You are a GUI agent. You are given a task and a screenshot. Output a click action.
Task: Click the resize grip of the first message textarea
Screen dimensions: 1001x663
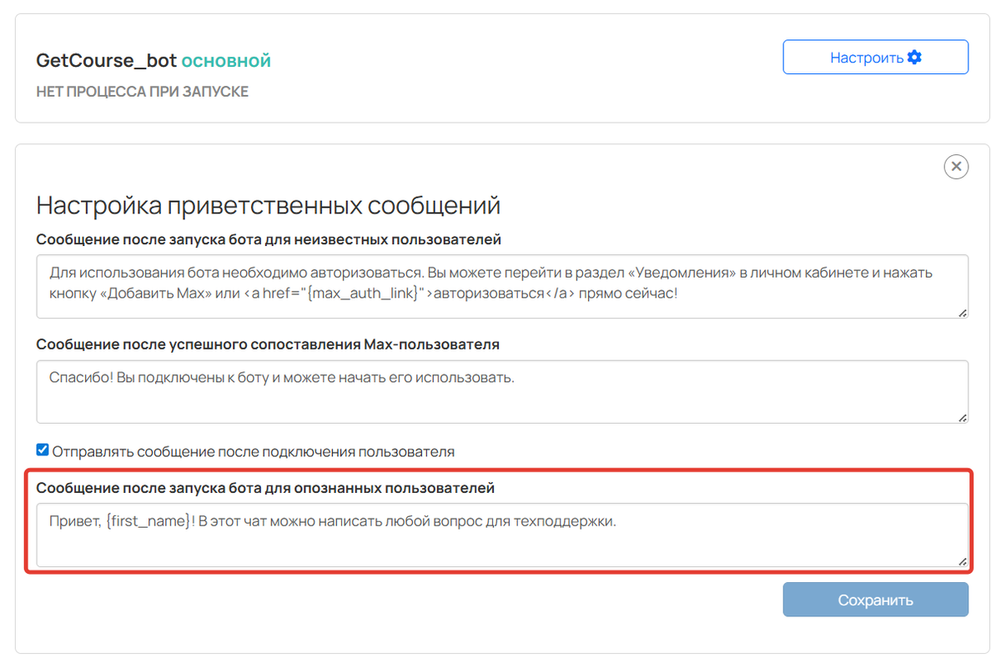coord(963,314)
